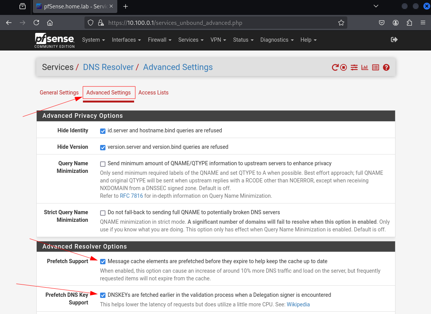Open the Firefox account icon
The width and height of the screenshot is (431, 314).
point(395,23)
